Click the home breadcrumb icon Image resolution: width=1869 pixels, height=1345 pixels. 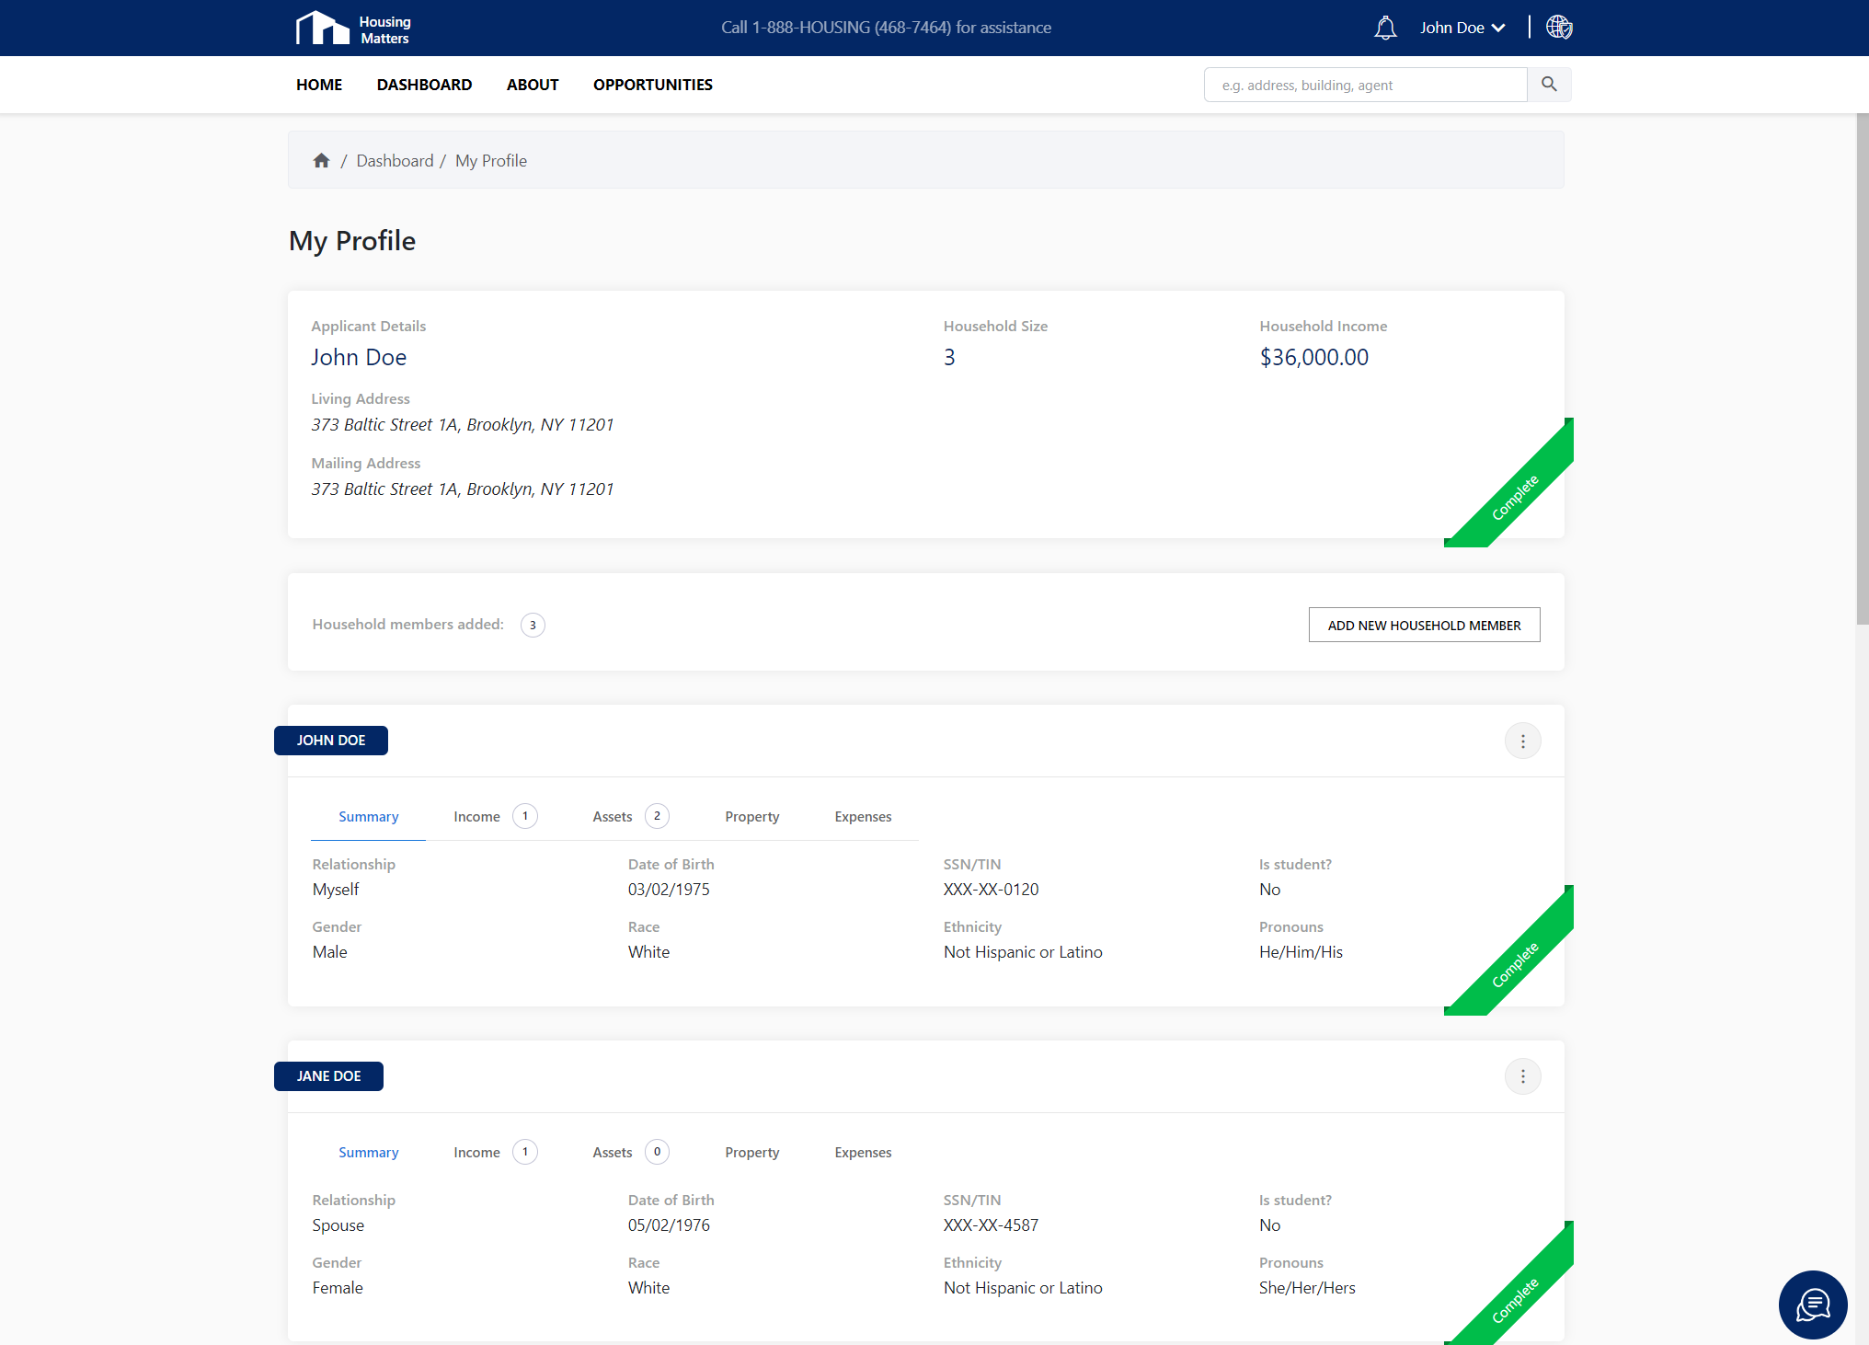(321, 161)
